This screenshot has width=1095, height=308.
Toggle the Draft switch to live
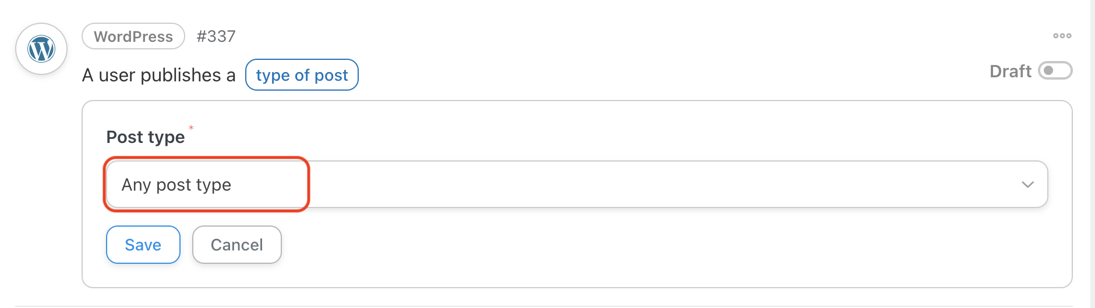(1055, 71)
